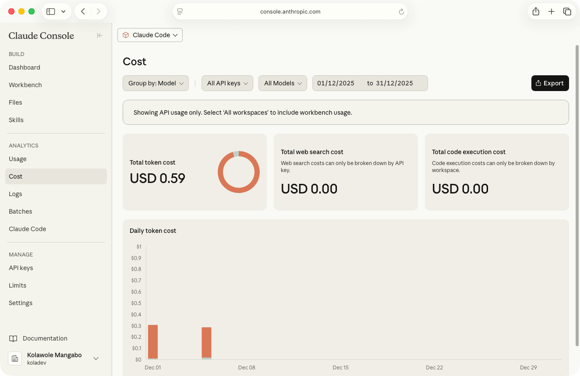Reload the page via the refresh icon
The image size is (580, 376).
[x=401, y=11]
